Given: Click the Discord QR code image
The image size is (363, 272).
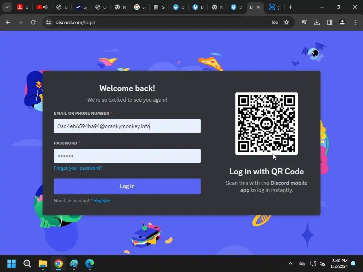Looking at the screenshot, I should click(267, 124).
